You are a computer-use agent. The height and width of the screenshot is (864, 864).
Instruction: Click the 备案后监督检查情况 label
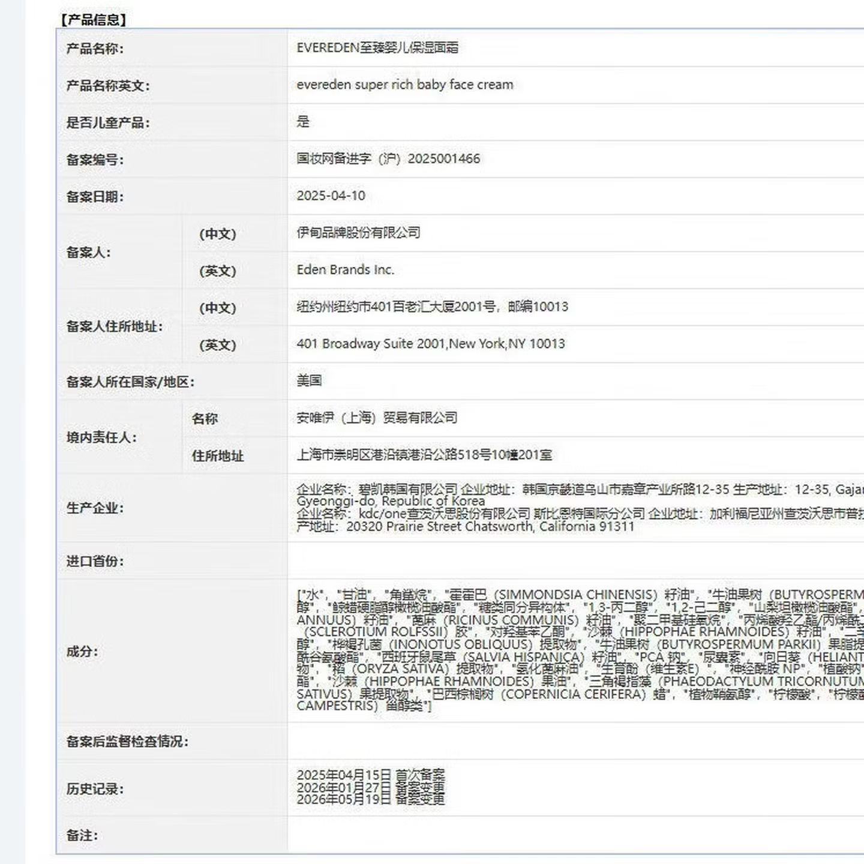click(127, 742)
